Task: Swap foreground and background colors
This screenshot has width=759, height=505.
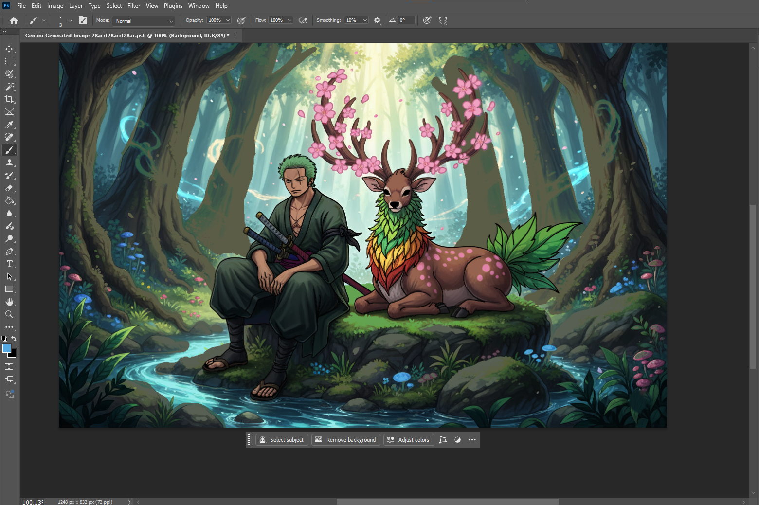Action: pyautogui.click(x=14, y=338)
